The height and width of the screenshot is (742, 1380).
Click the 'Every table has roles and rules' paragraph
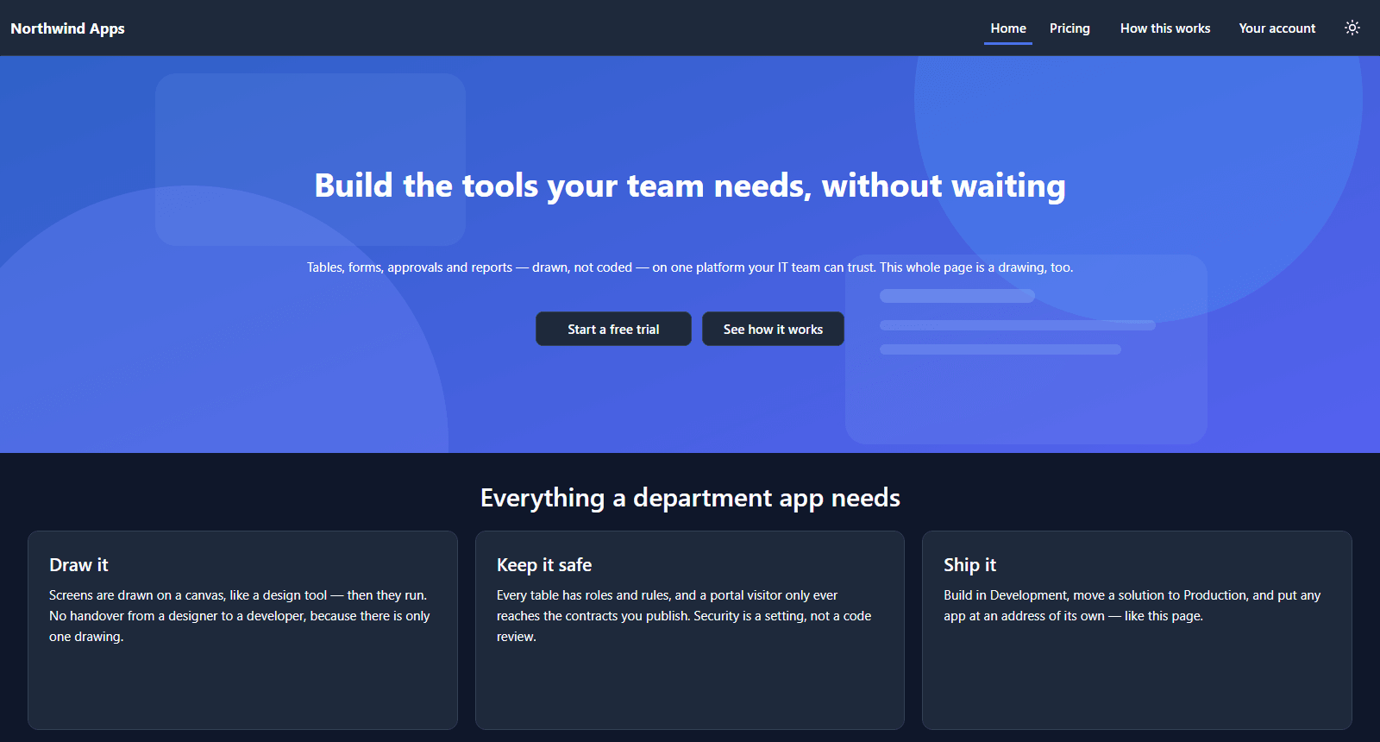click(685, 616)
